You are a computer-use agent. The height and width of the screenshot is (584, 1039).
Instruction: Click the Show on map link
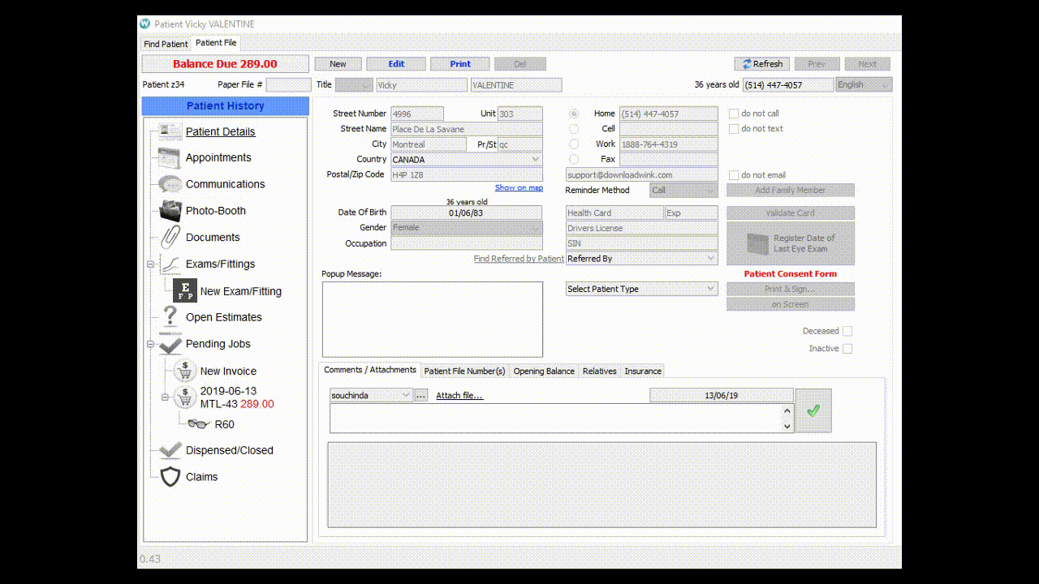click(519, 187)
